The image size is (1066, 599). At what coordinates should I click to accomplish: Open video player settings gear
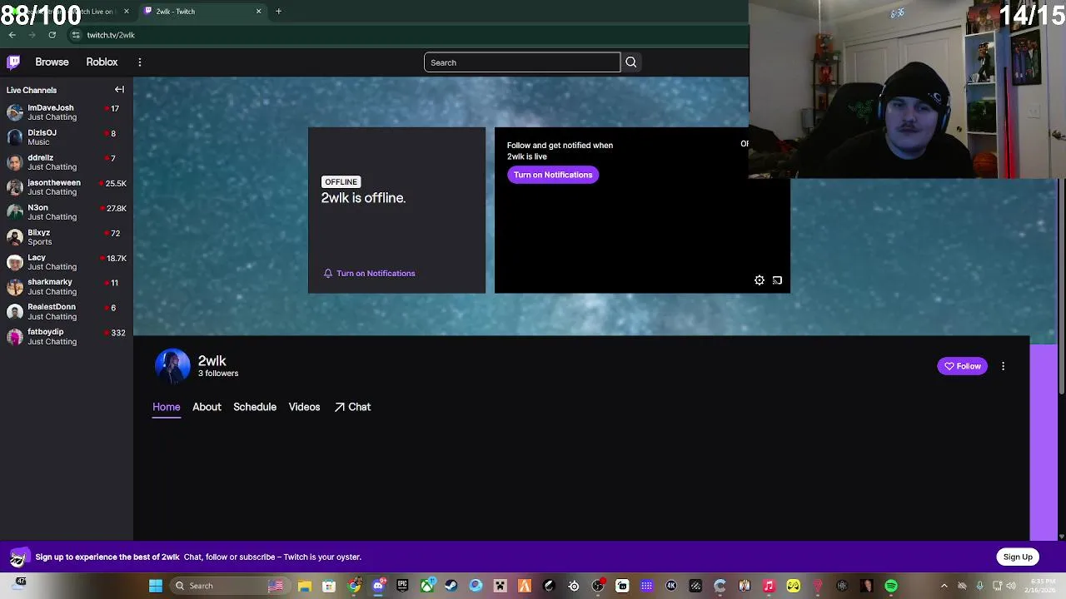point(760,280)
